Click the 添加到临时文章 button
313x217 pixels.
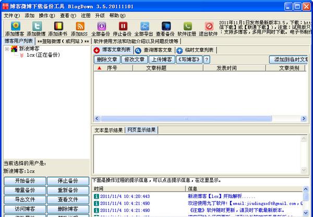click(288, 59)
